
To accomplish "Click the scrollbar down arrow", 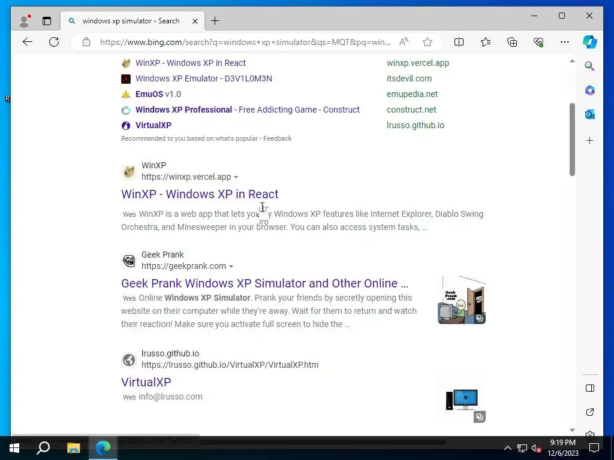I will tap(572, 430).
